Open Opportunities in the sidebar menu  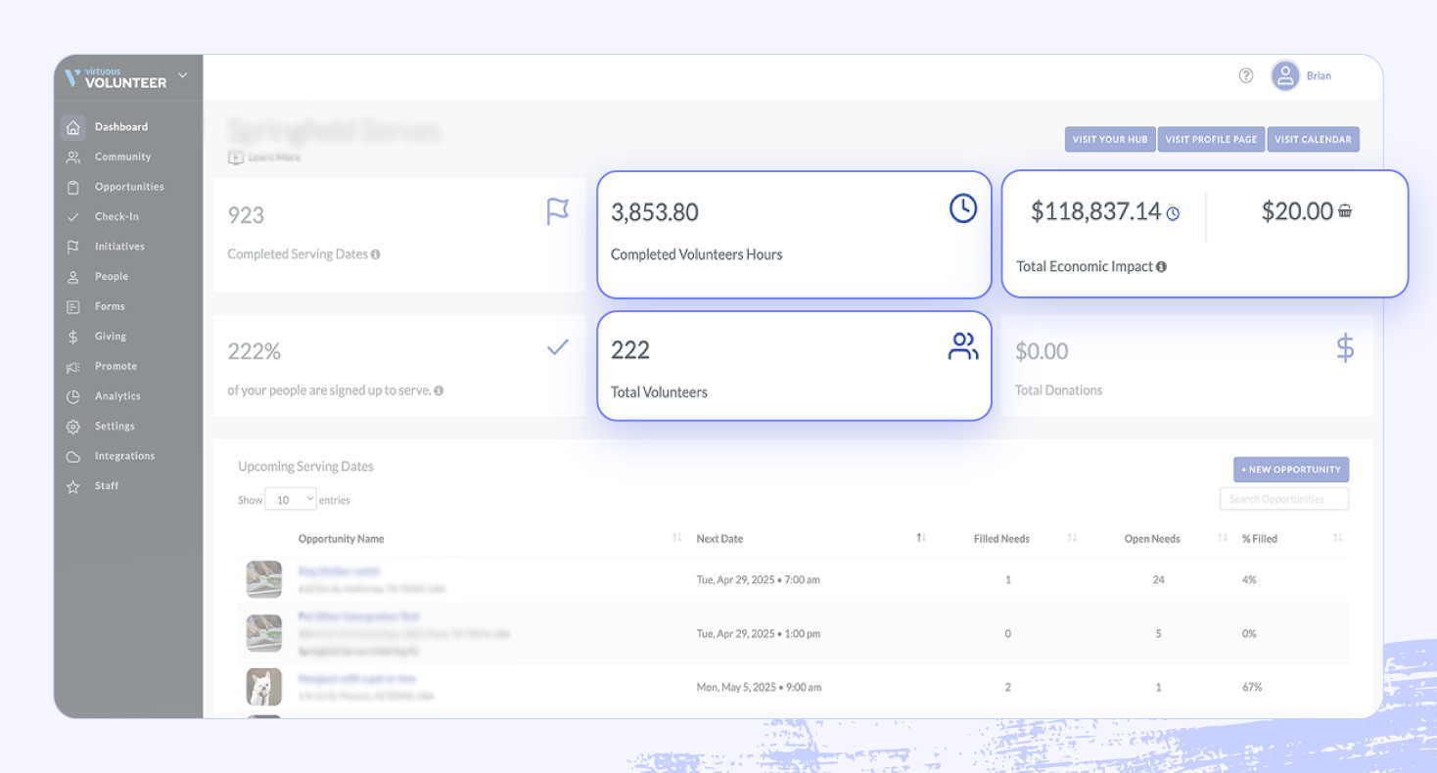tap(129, 187)
